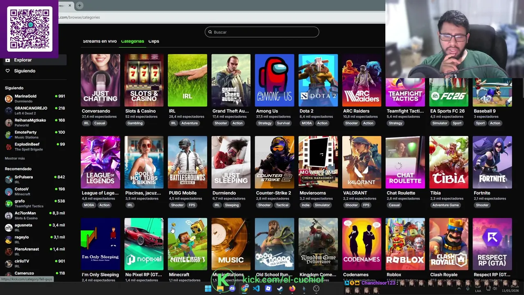Open IRL category cover with grass
Screen dimensions: 524x295
187,80
